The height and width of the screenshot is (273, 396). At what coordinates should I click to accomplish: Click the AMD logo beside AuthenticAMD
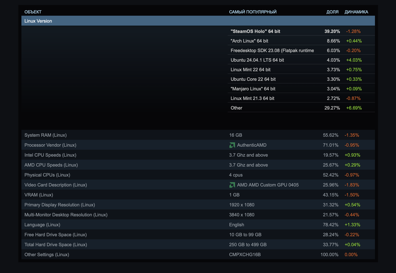click(232, 145)
